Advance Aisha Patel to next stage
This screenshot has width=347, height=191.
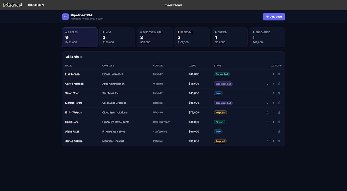[273, 131]
